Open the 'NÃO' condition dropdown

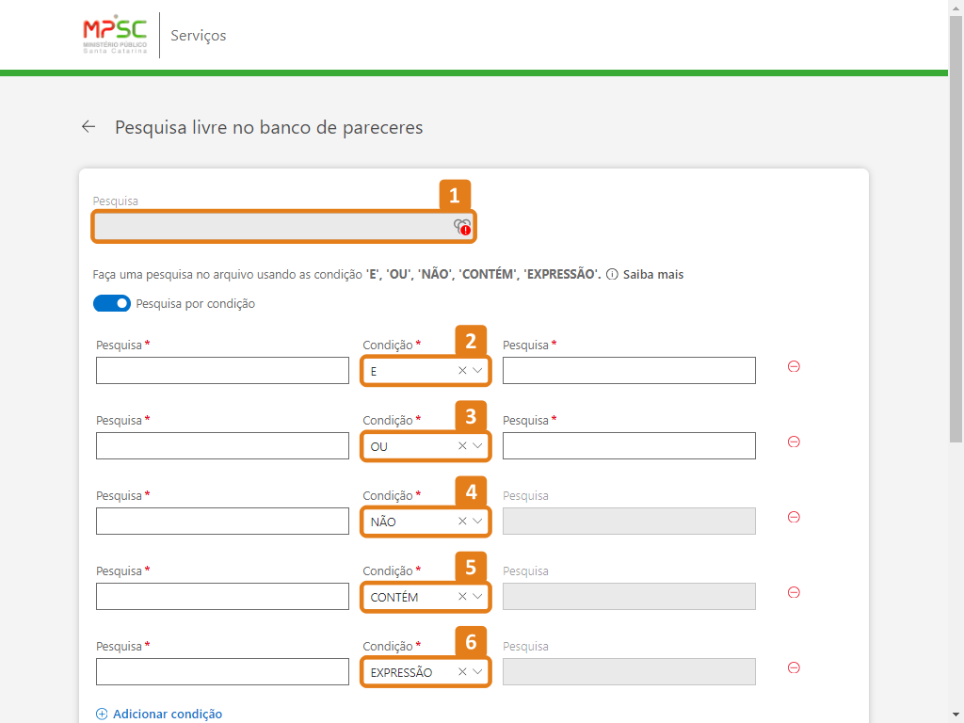pos(478,522)
